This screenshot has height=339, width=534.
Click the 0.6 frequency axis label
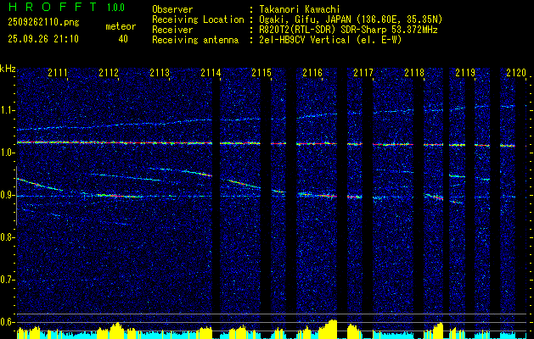(7, 322)
